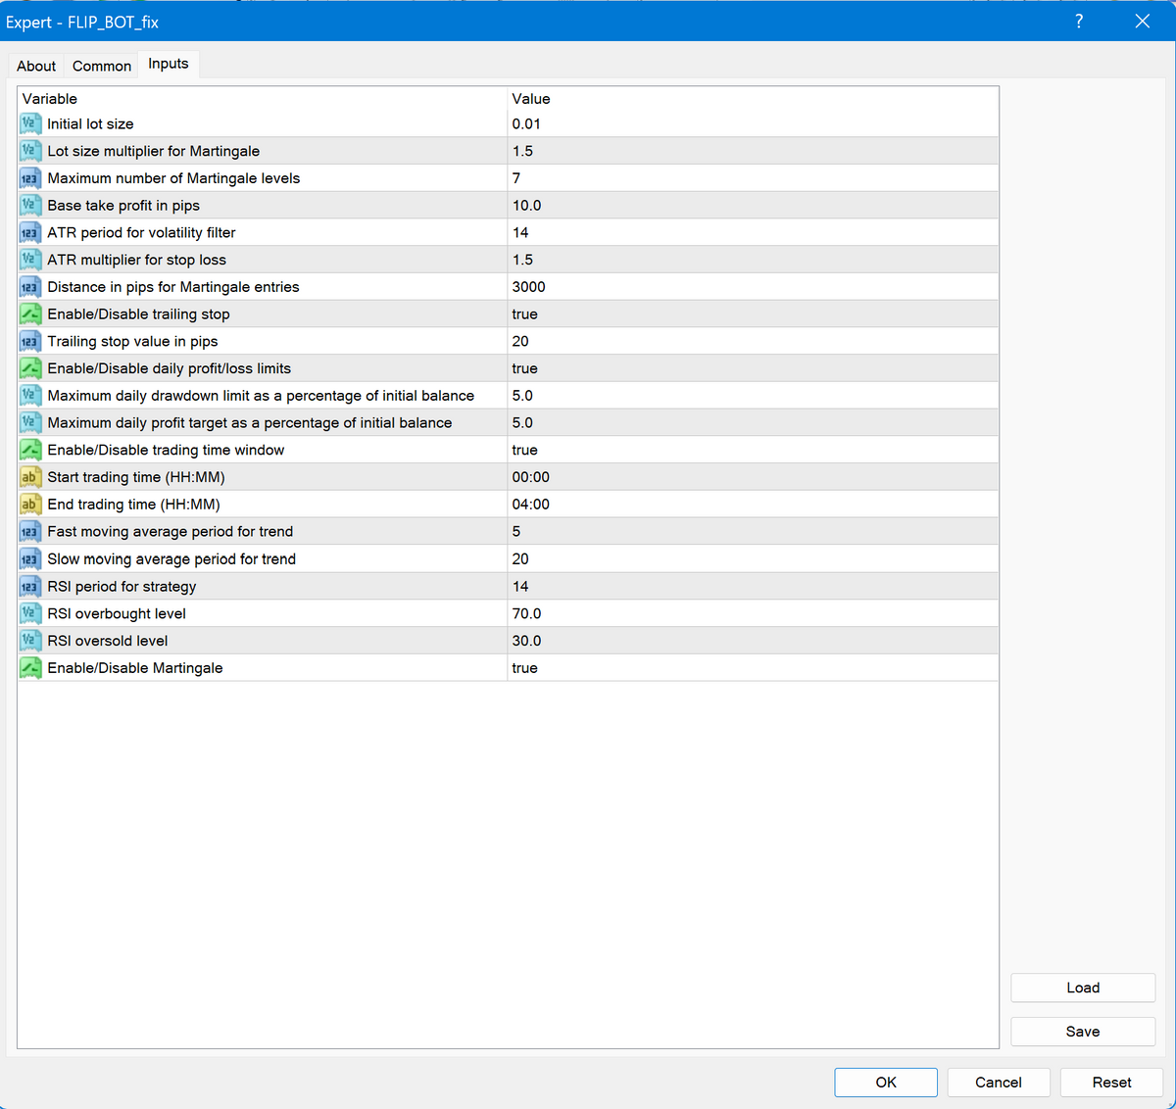1176x1109 pixels.
Task: Select the Distance in pips value 3000
Action: coord(529,287)
